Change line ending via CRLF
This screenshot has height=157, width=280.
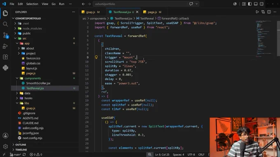[x=201, y=155]
